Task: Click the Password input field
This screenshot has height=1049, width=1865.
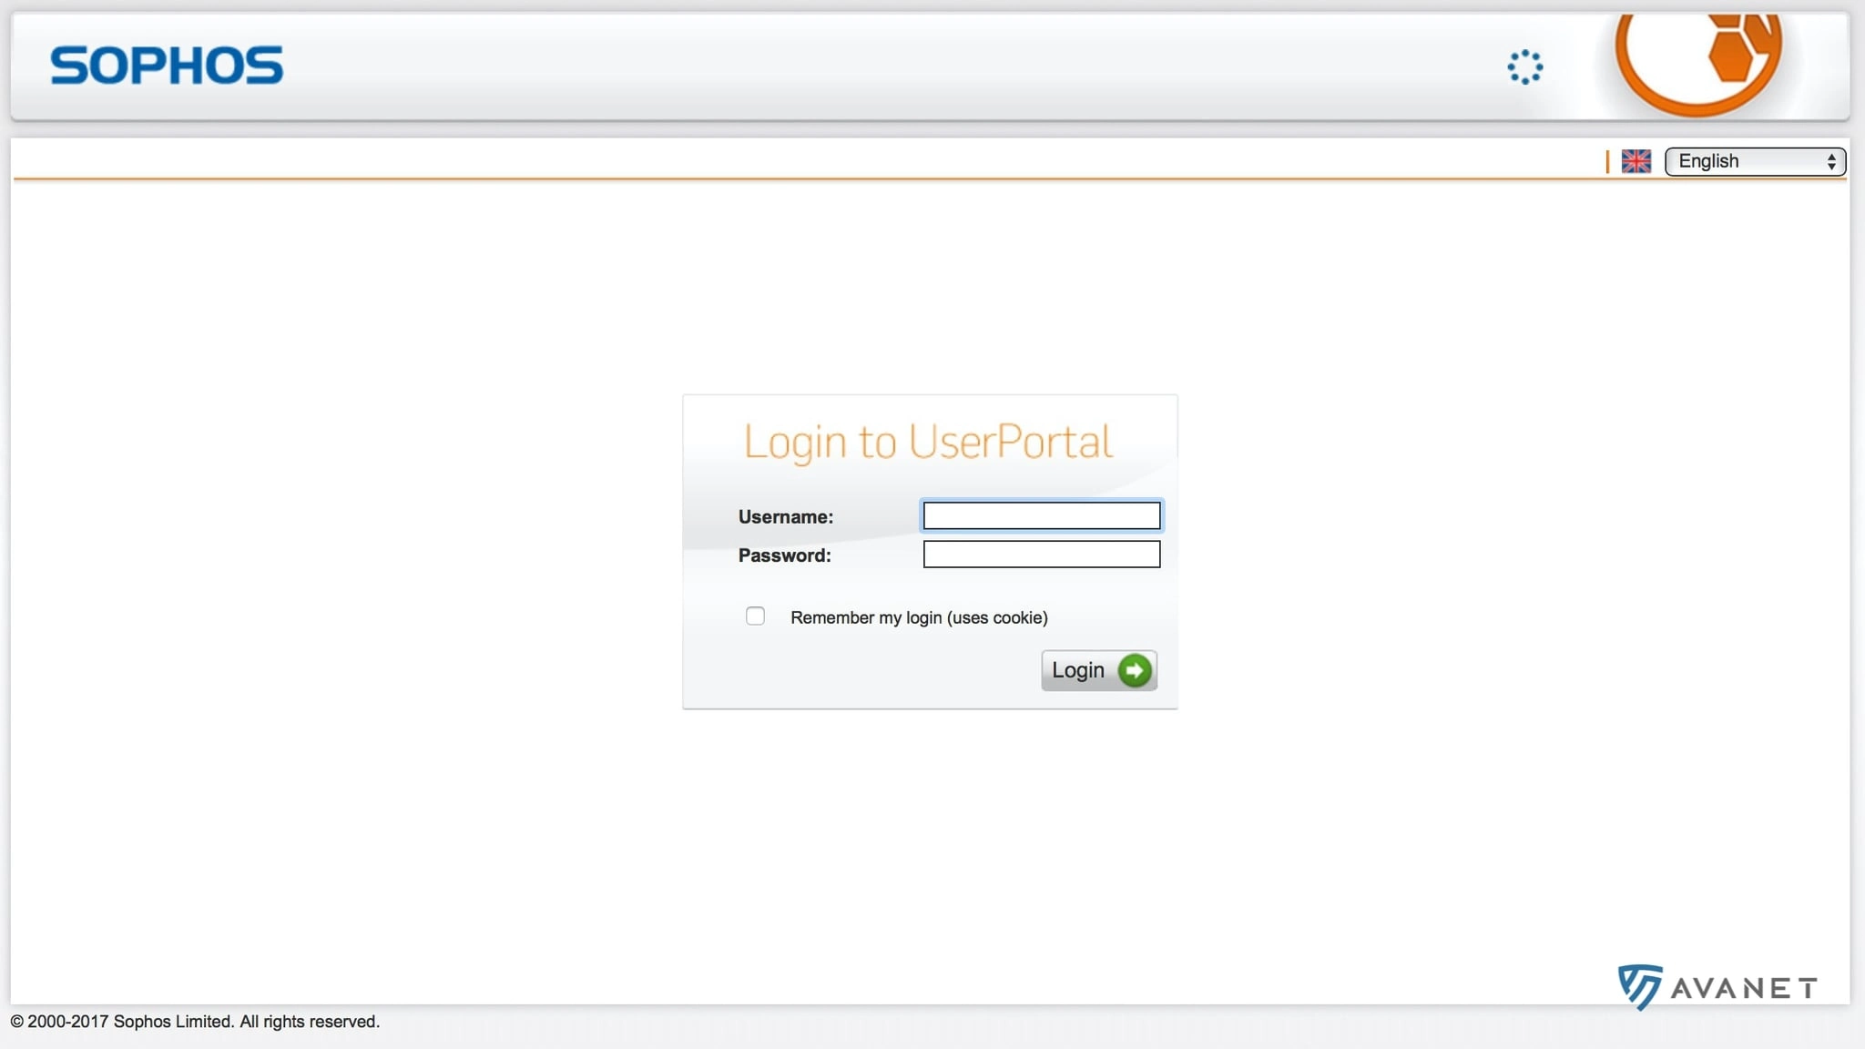Action: point(1042,555)
